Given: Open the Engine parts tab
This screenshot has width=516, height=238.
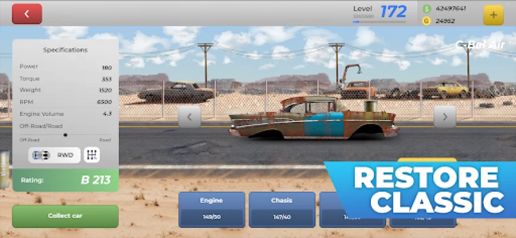Looking at the screenshot, I should click(212, 209).
